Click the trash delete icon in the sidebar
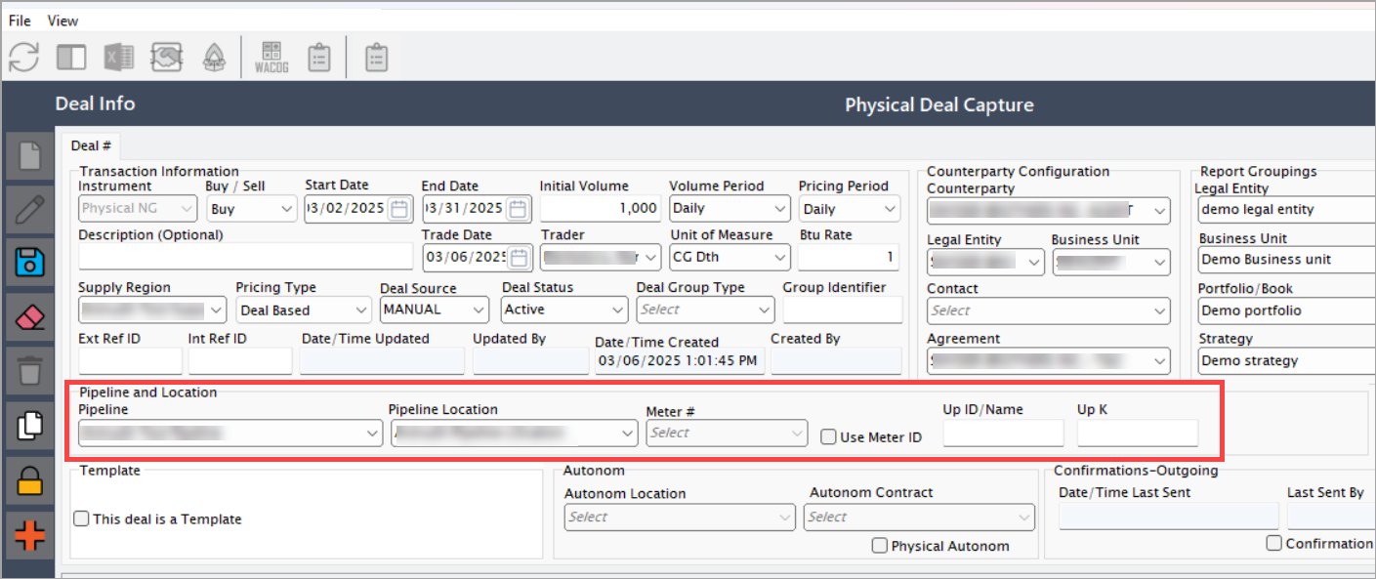Image resolution: width=1376 pixels, height=579 pixels. click(30, 371)
